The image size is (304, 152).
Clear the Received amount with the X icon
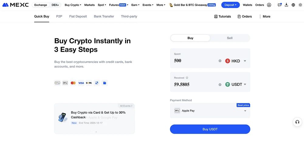(x=220, y=85)
